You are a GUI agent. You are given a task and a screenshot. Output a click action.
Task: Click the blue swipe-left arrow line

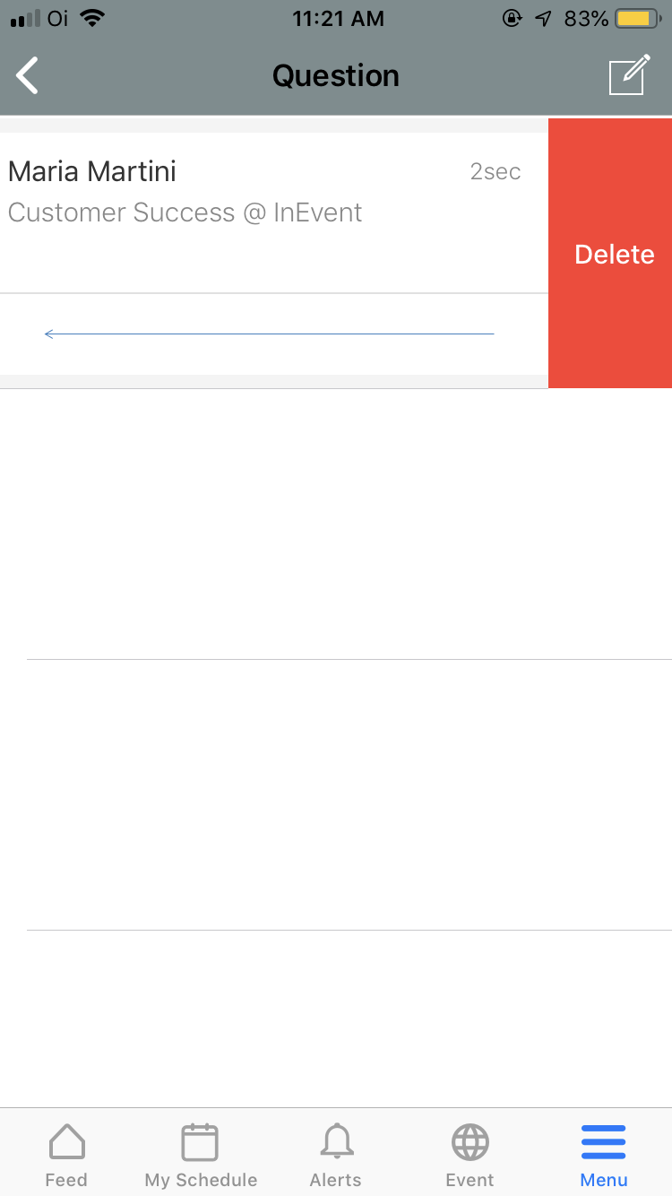(x=269, y=334)
